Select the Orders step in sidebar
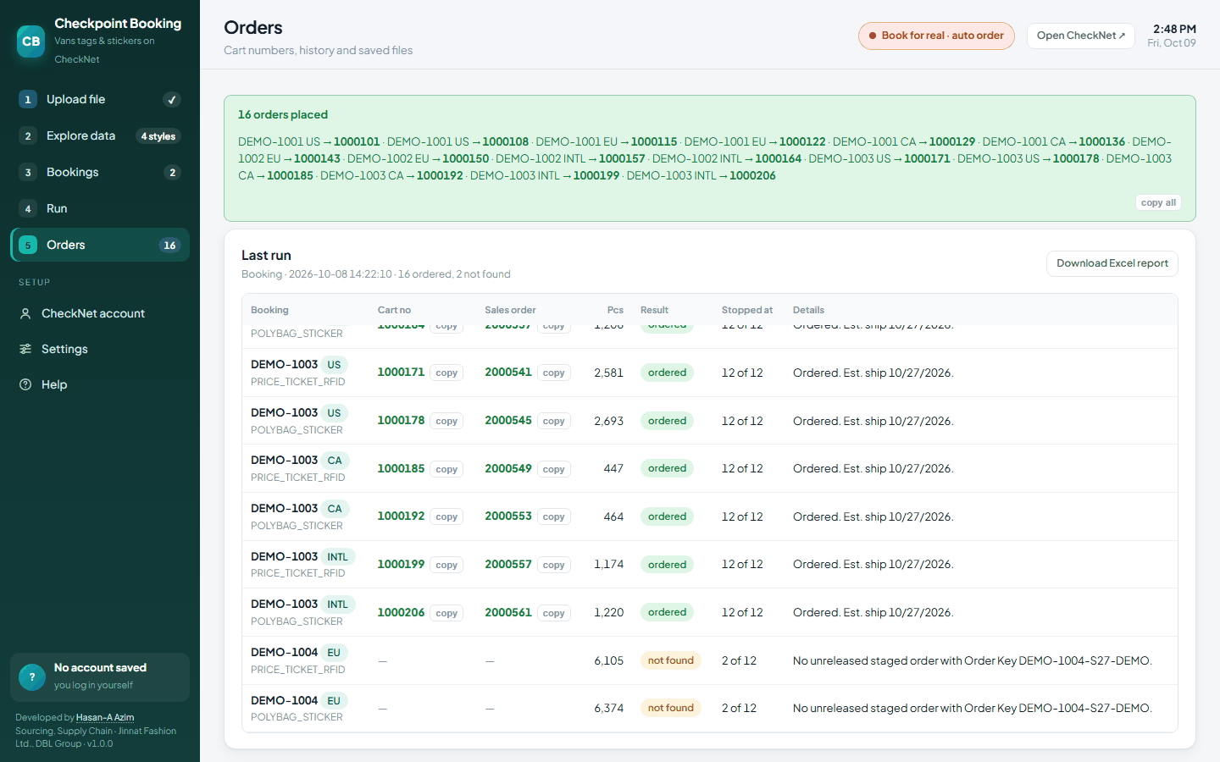Image resolution: width=1220 pixels, height=762 pixels. tap(100, 245)
